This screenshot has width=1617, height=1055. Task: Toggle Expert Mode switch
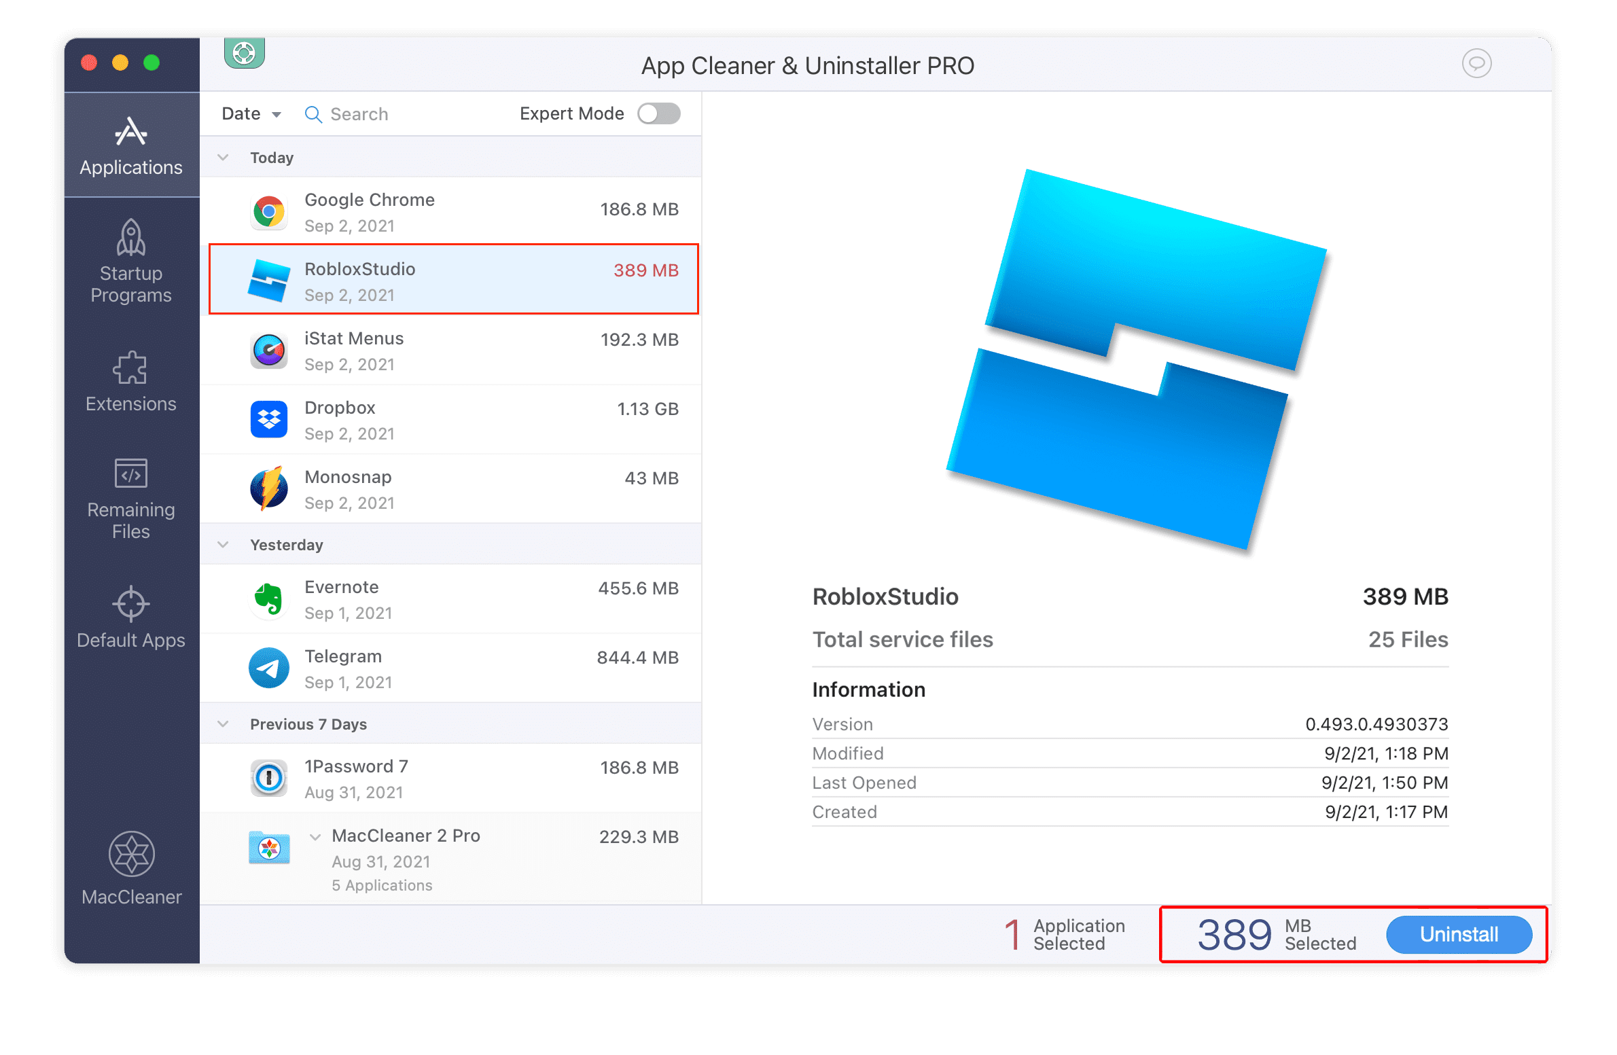659,113
